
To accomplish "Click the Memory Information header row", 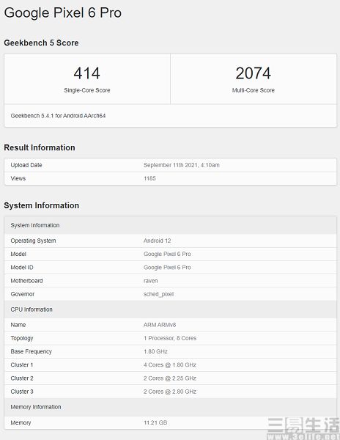I will pyautogui.click(x=171, y=407).
